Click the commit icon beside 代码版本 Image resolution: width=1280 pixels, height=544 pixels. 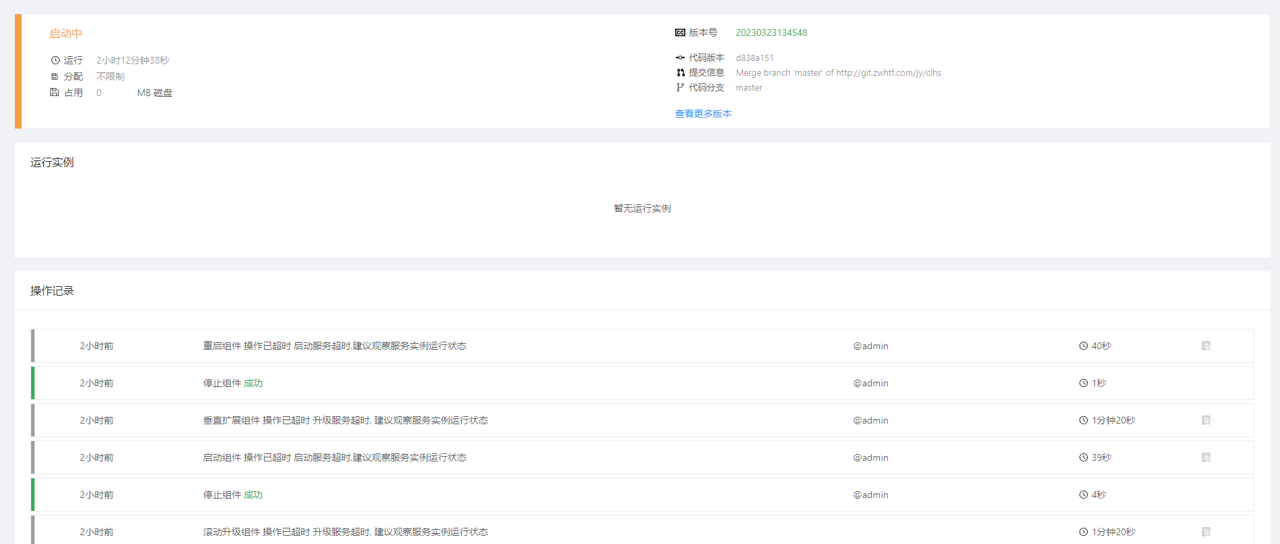[680, 58]
